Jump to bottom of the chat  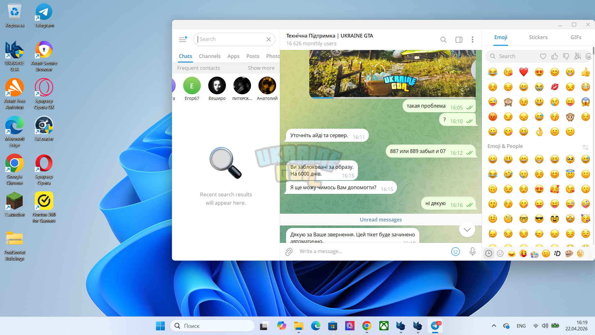pos(467,230)
